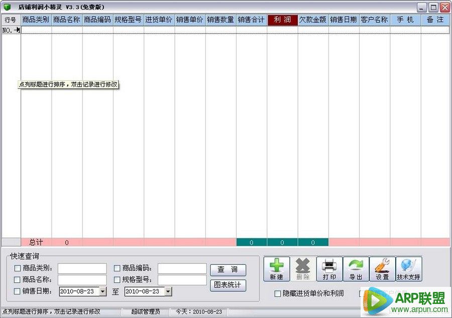Sort records by the 利润 column header
The image size is (452, 318).
point(282,20)
